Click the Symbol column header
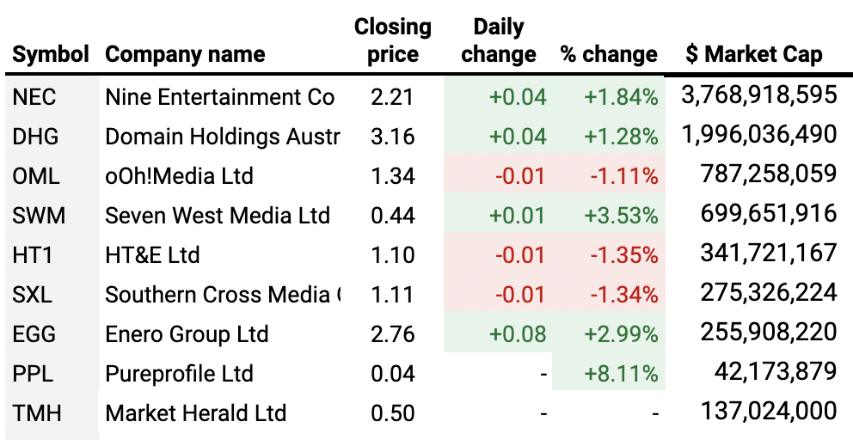Image resolution: width=853 pixels, height=440 pixels. point(51,54)
